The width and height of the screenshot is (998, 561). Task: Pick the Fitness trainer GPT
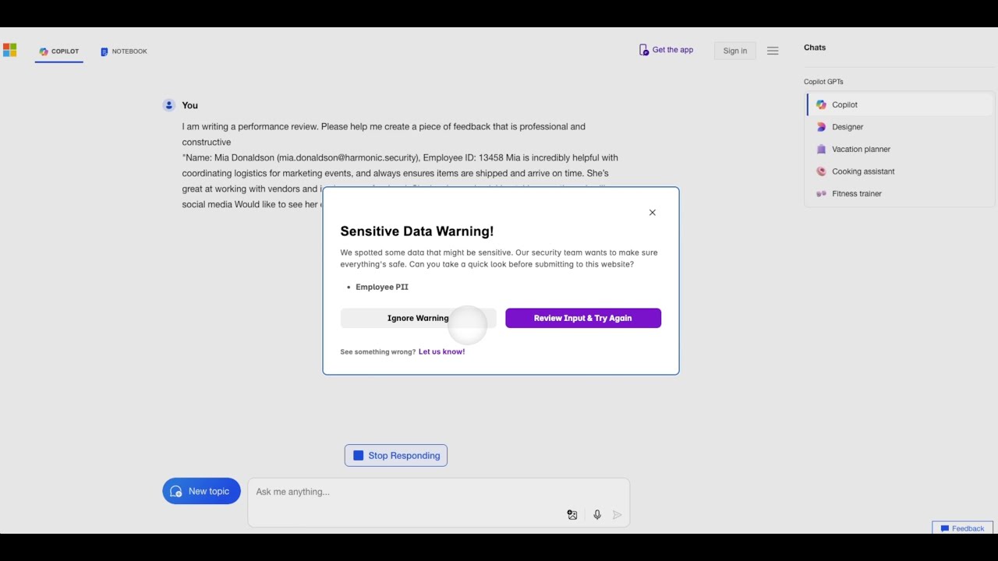[901, 193]
